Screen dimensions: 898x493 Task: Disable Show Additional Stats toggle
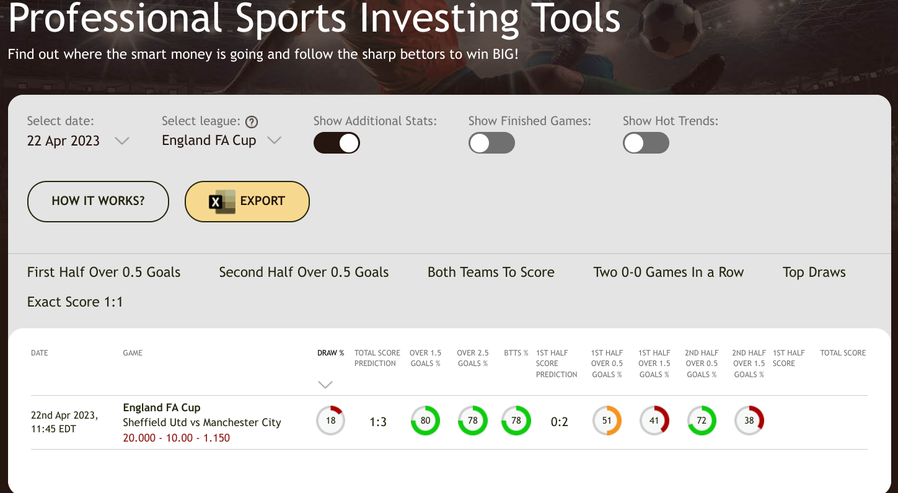pos(337,143)
